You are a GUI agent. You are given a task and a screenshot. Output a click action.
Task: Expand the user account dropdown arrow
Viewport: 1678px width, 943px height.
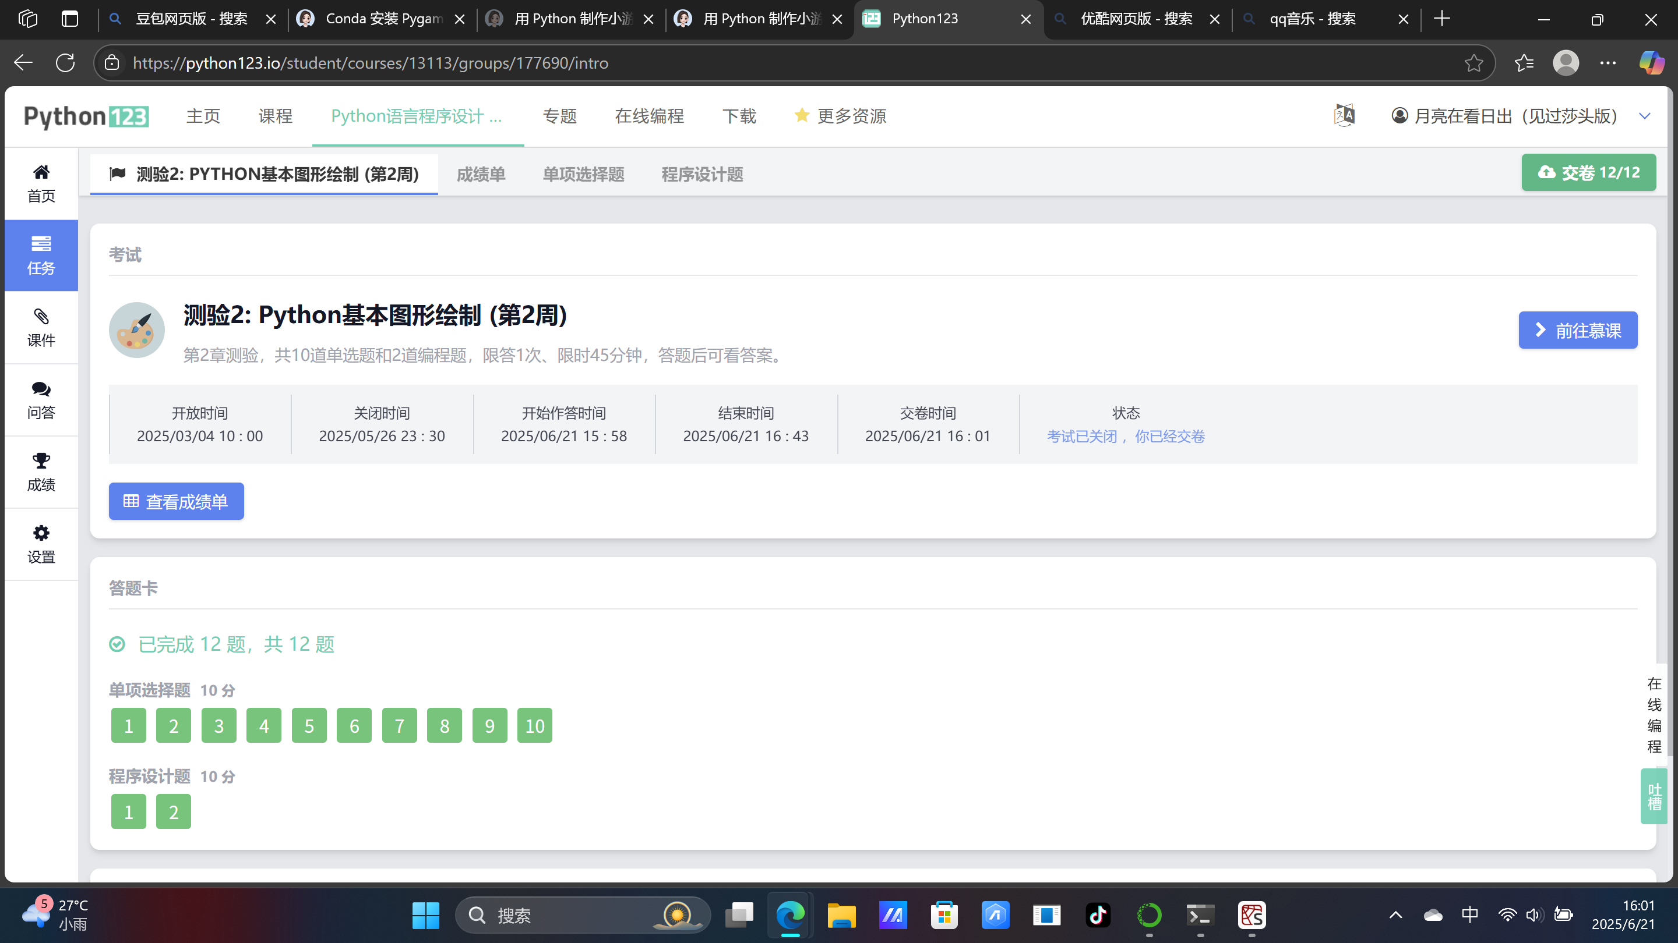1644,116
